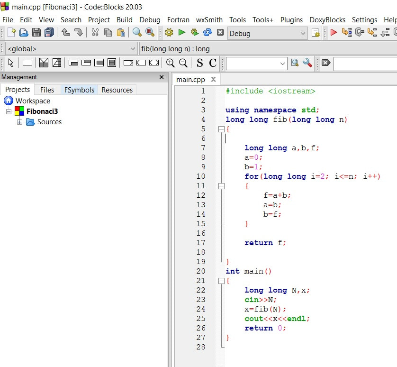The image size is (397, 367).
Task: Click the Step out debug icon
Action: point(385,32)
